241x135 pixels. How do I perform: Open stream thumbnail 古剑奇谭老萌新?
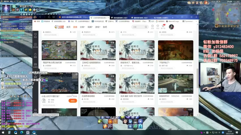point(98,84)
